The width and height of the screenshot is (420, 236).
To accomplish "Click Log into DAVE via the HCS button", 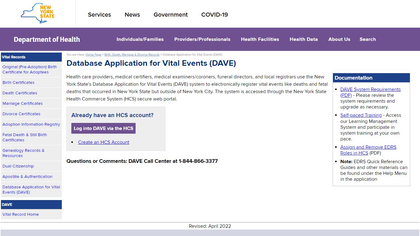I will tap(103, 128).
